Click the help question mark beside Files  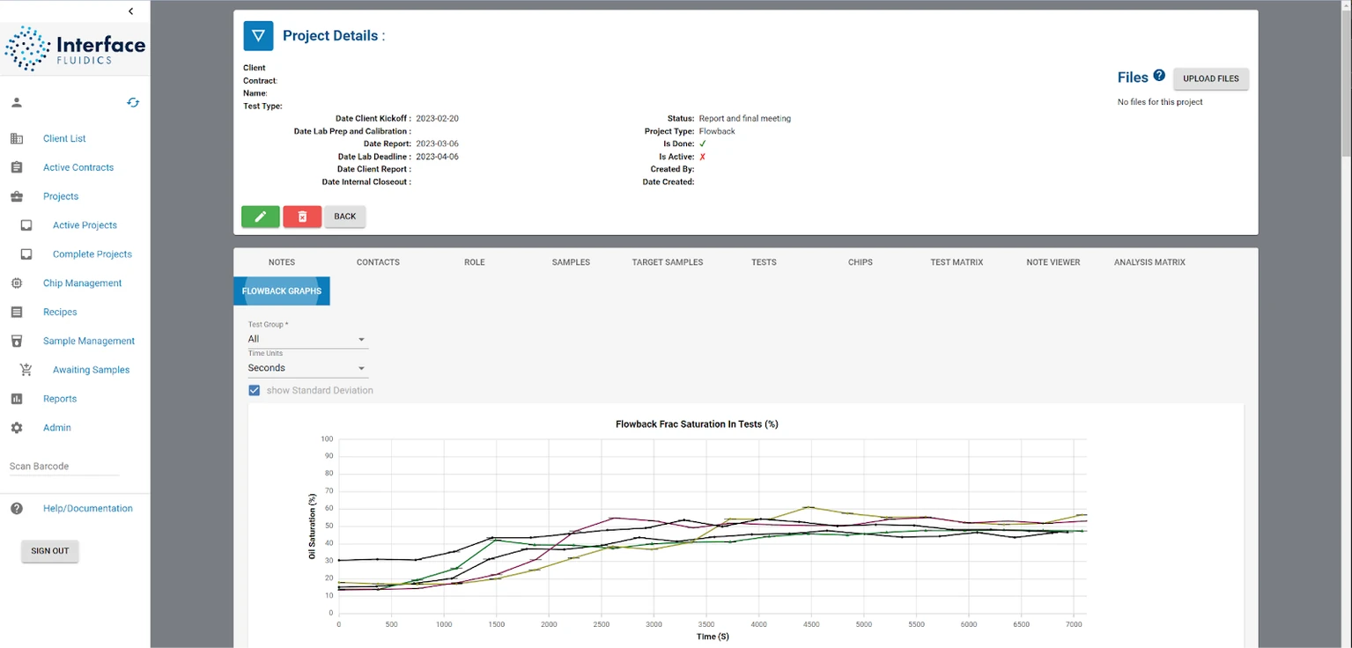tap(1159, 76)
